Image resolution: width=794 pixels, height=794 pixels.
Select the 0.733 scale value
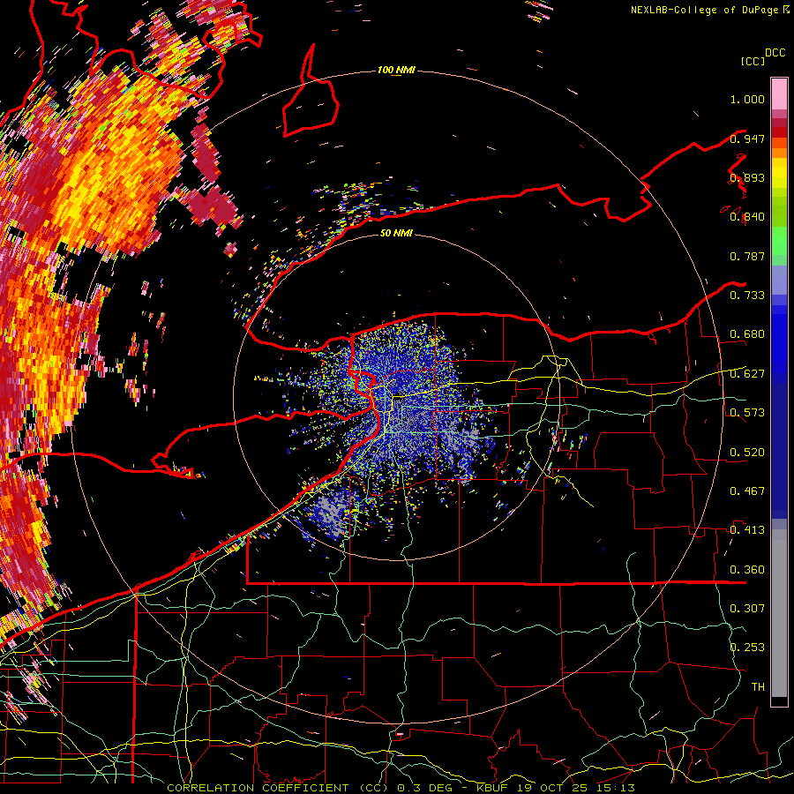pos(747,296)
